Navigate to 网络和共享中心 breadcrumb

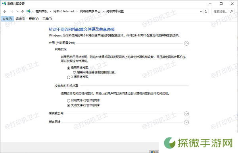point(90,12)
